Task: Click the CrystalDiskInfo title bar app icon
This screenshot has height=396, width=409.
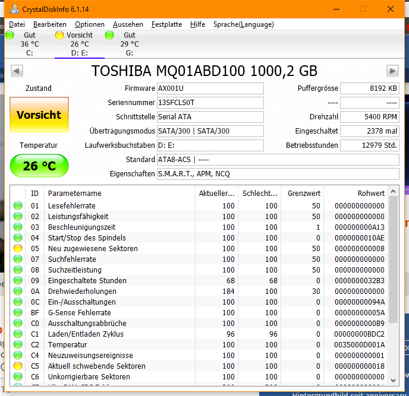Action: 14,9
